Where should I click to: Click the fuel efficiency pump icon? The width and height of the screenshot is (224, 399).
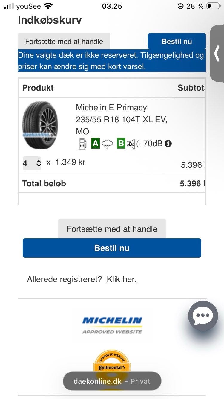pyautogui.click(x=83, y=144)
